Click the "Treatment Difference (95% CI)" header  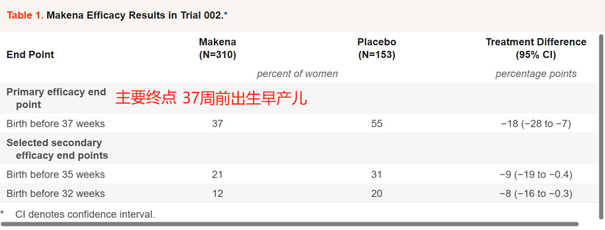point(536,49)
